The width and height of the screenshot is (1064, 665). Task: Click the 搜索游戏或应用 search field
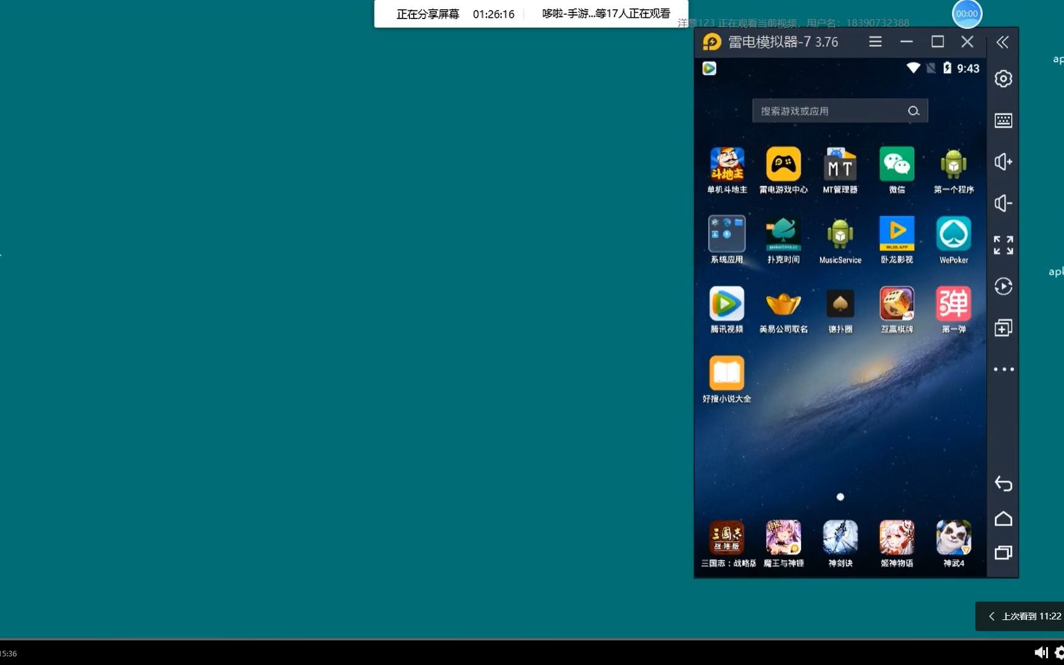[x=840, y=111]
